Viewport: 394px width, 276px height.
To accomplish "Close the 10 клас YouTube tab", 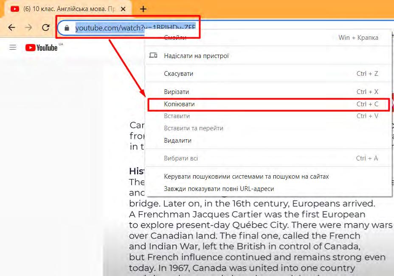I will pos(123,9).
